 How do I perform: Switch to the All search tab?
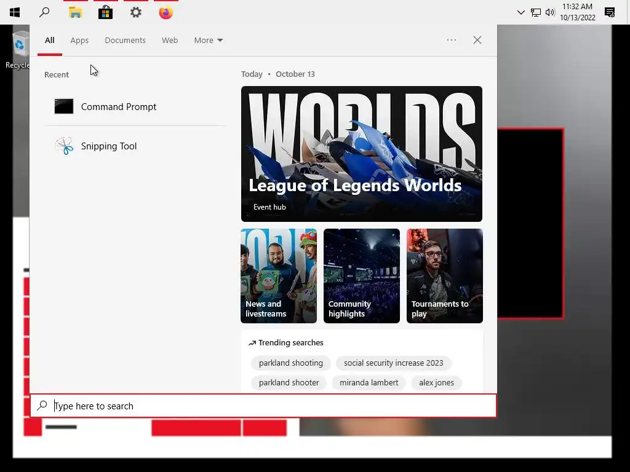(49, 41)
